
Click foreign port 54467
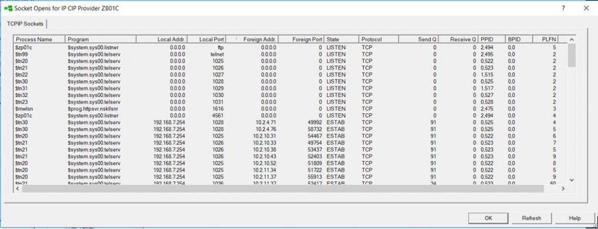315,136
